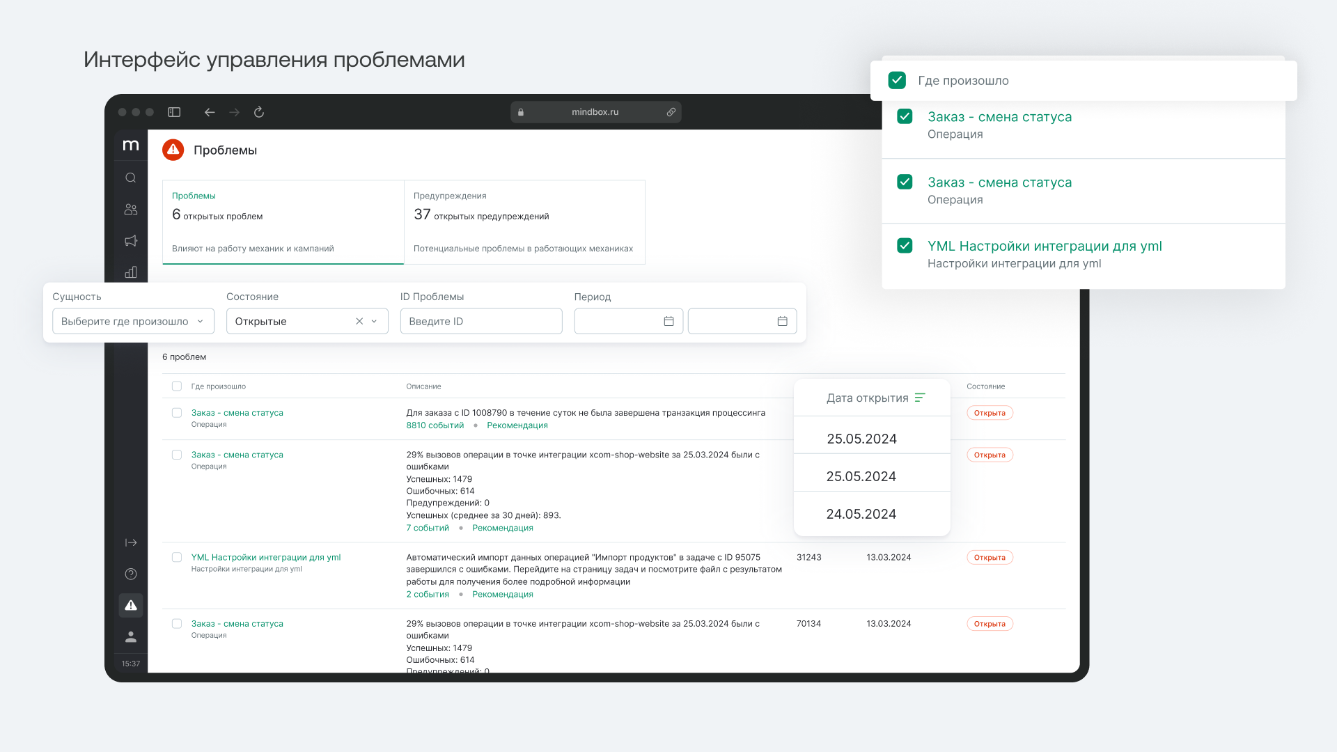Focus the Введите ID input field
This screenshot has width=1337, height=752.
[x=480, y=321]
